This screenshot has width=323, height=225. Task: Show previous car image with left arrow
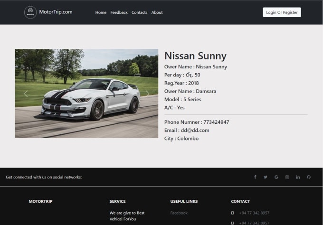[x=26, y=94]
